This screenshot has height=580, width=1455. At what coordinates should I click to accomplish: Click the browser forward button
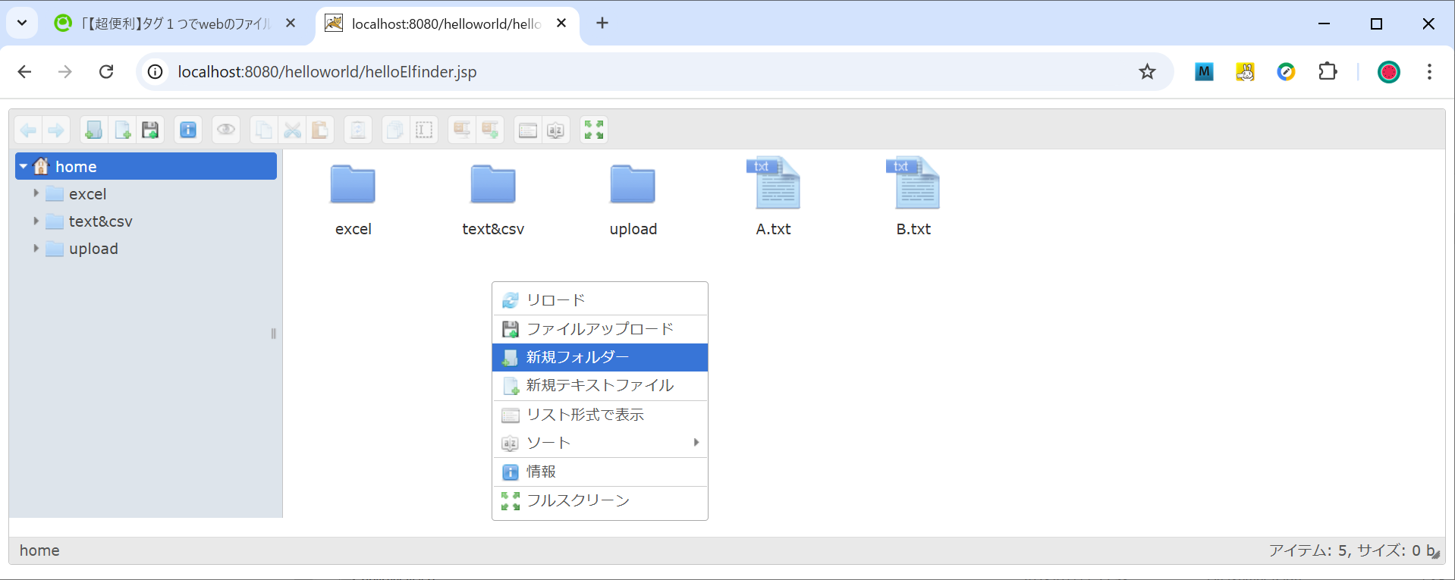coord(65,71)
